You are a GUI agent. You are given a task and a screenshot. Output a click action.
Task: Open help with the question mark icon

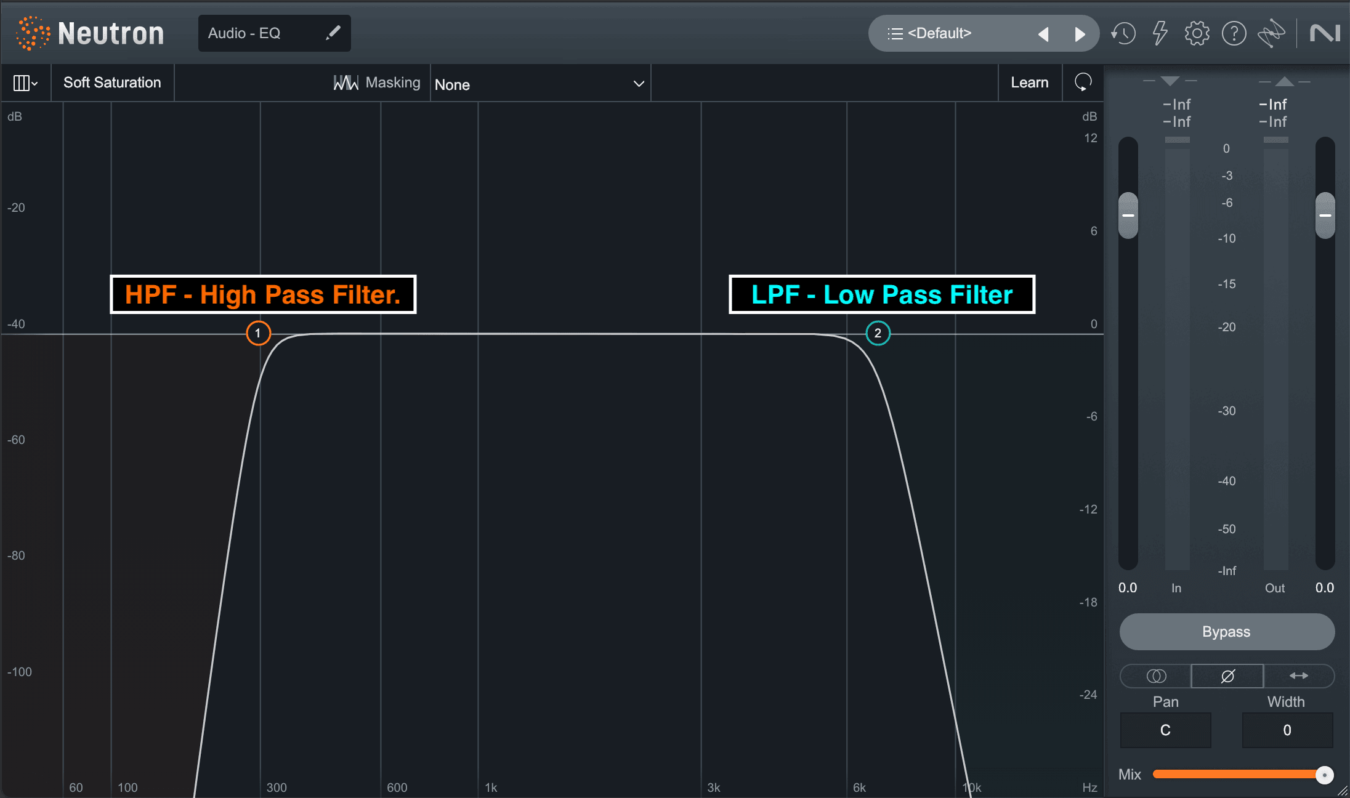[1234, 33]
